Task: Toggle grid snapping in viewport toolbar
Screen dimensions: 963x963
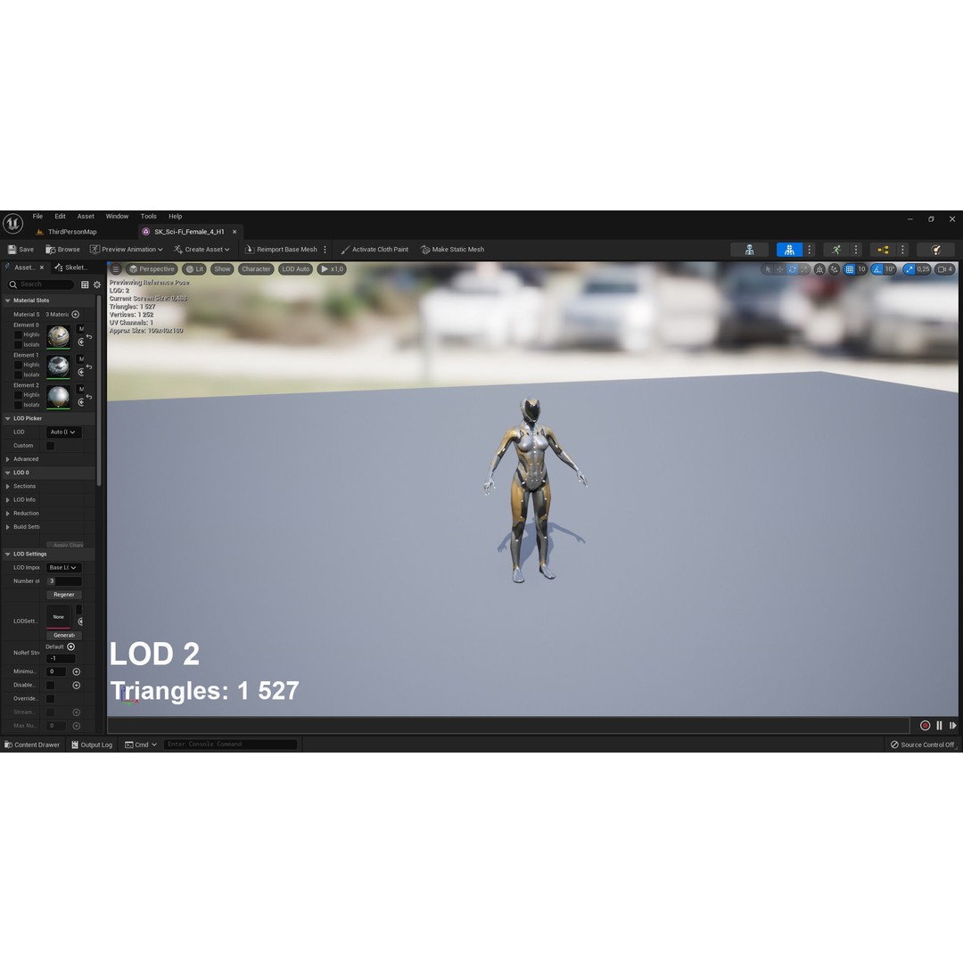Action: [850, 269]
